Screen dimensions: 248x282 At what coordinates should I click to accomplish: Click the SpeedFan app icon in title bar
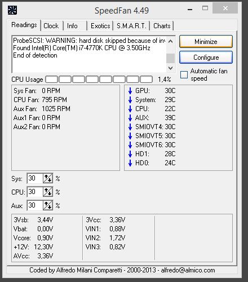tap(12, 10)
